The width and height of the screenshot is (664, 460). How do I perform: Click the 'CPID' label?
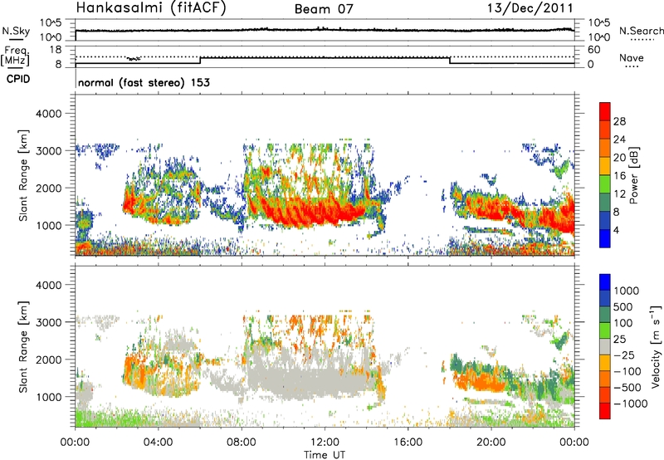click(18, 79)
